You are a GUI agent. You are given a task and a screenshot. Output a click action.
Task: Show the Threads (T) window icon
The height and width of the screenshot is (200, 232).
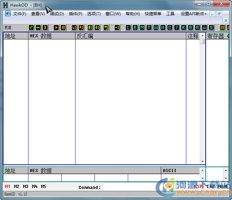[x=149, y=28]
